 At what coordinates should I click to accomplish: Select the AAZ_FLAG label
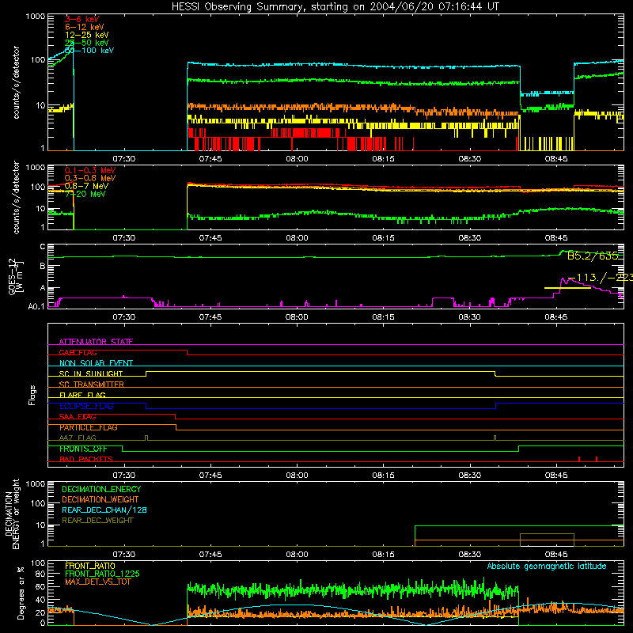pos(78,438)
